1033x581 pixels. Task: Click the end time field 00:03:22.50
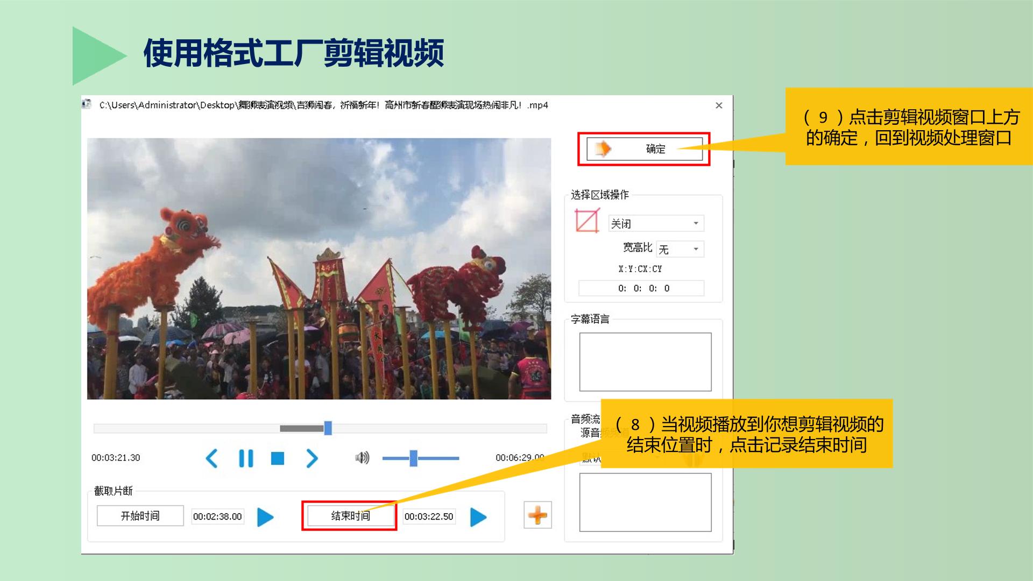click(429, 516)
